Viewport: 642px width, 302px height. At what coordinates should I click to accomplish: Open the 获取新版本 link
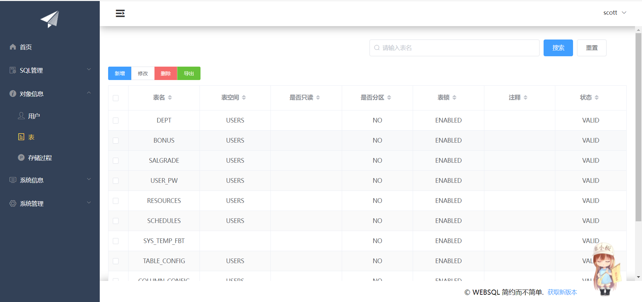(562, 292)
